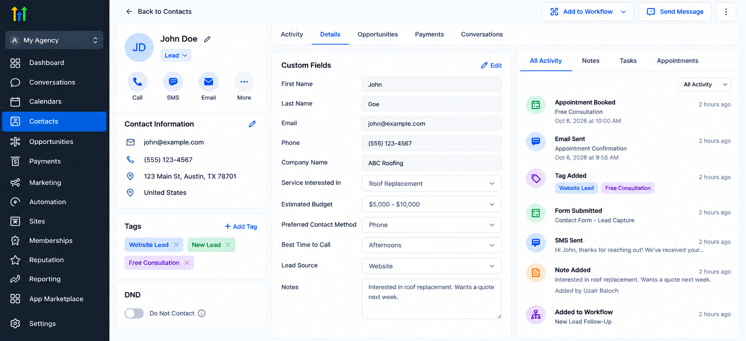Click the back arrow icon
This screenshot has width=746, height=341.
pyautogui.click(x=129, y=12)
